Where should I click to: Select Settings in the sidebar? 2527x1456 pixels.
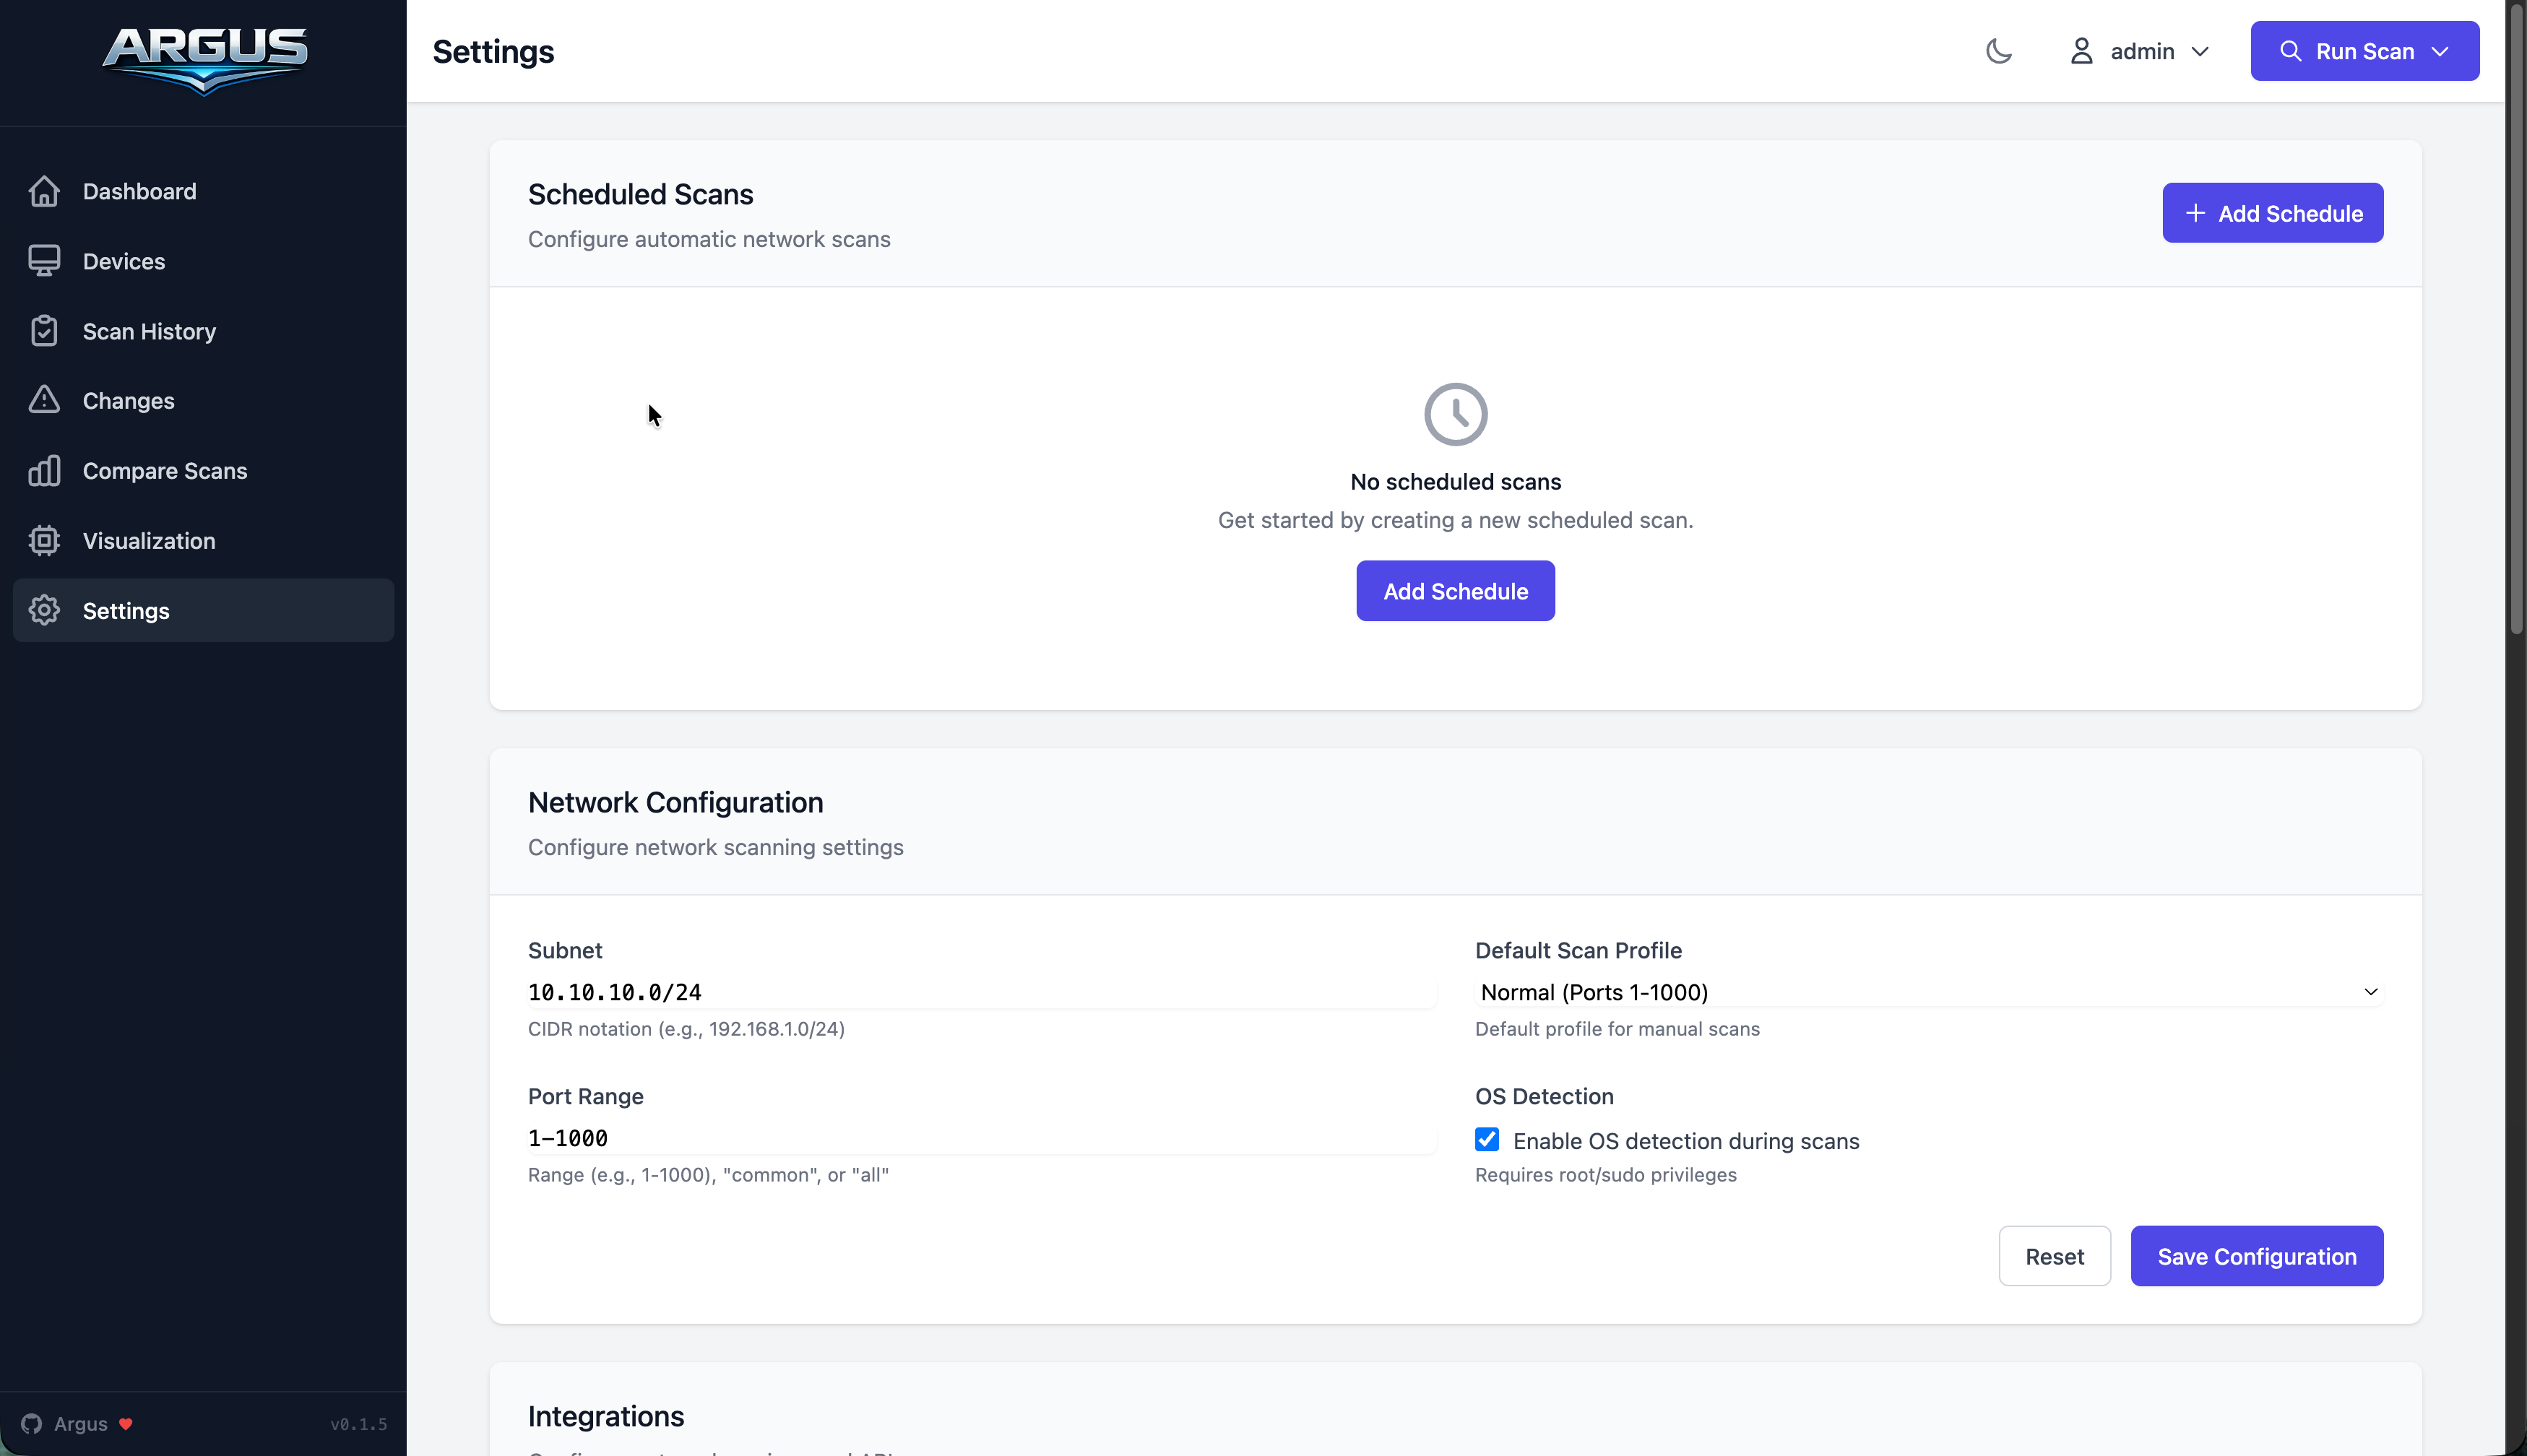pyautogui.click(x=126, y=611)
